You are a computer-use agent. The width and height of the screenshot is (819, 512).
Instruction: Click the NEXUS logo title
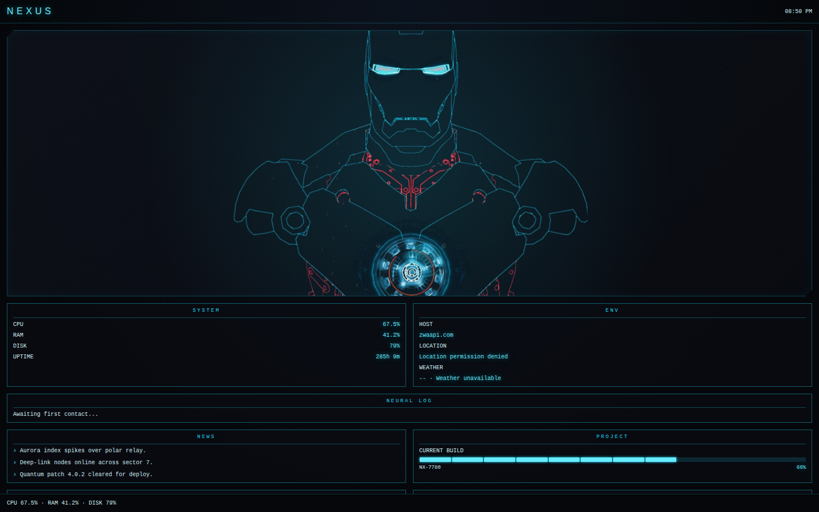(30, 11)
